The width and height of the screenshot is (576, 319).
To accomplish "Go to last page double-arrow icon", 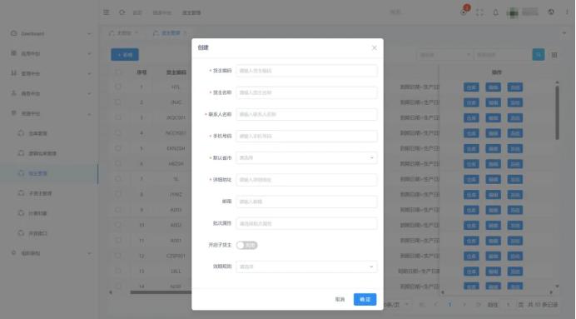I will point(478,305).
